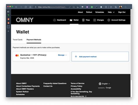Add a new tab with the plus icon
The image size is (138, 105).
pos(8,31)
